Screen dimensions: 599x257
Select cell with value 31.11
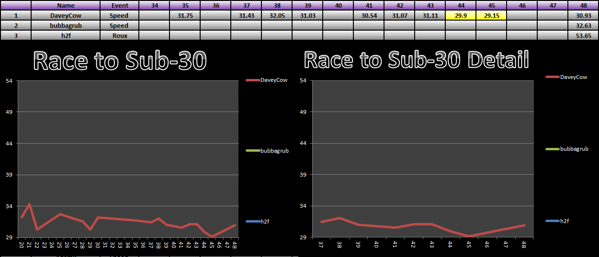430,15
